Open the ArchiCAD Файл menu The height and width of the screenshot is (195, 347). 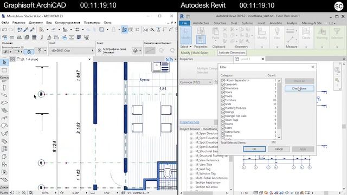pyautogui.click(x=5, y=23)
